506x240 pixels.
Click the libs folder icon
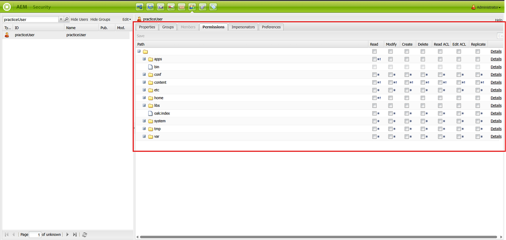[x=151, y=106]
